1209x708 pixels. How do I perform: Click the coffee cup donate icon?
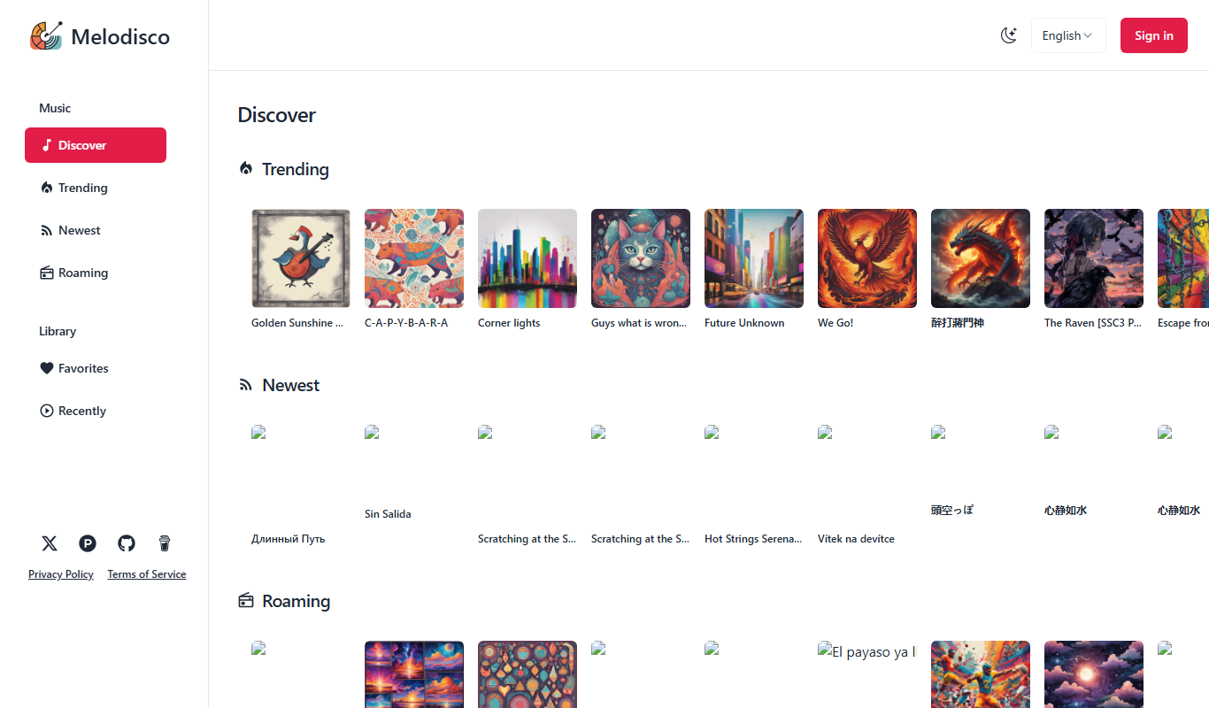point(165,543)
